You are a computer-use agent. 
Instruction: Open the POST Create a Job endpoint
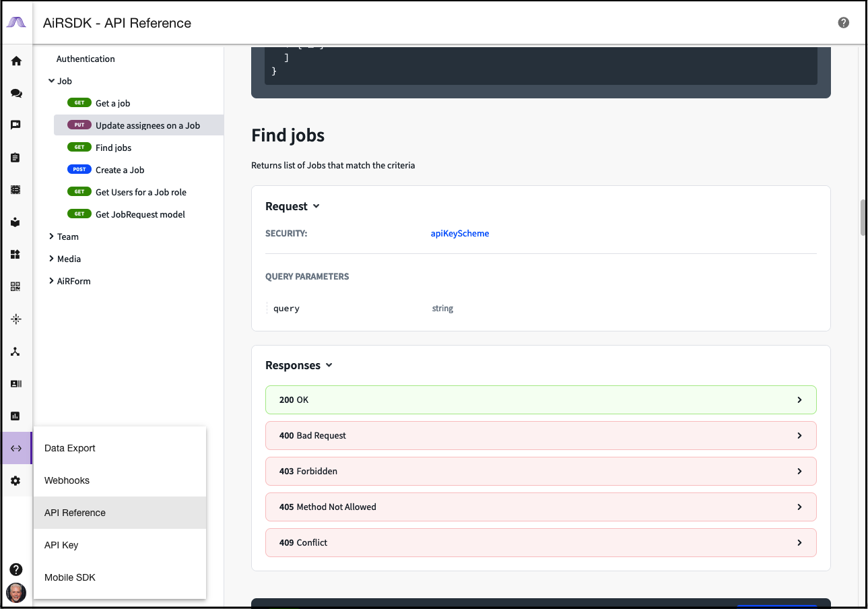point(139,170)
